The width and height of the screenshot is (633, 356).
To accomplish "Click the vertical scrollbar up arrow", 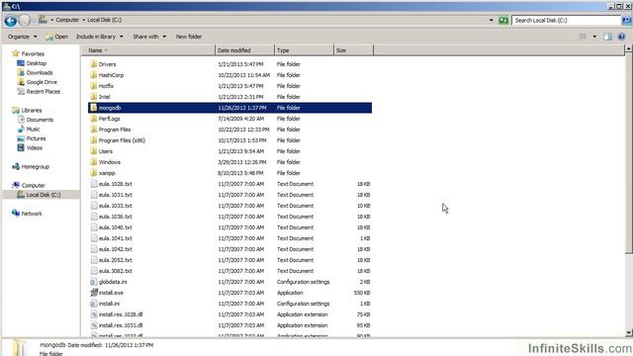I will (x=629, y=48).
